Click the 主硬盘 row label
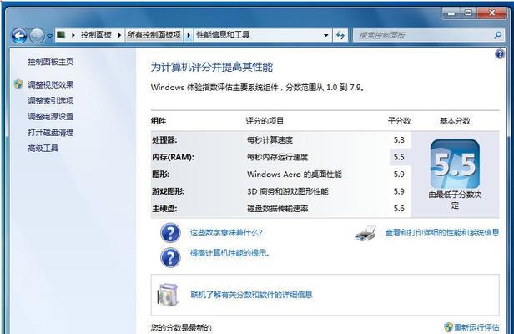The image size is (514, 334). 164,209
